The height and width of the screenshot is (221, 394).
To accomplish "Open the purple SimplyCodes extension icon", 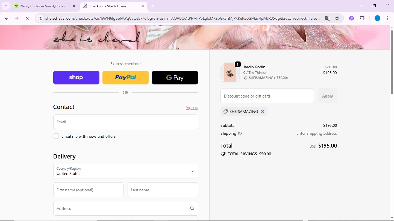I will click(x=351, y=18).
